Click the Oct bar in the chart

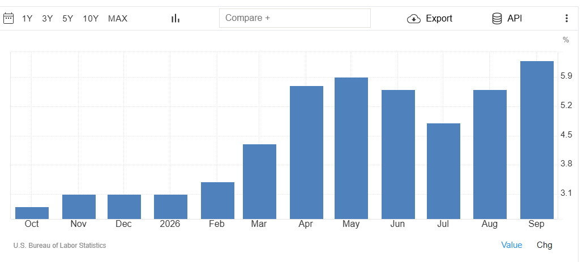(32, 213)
